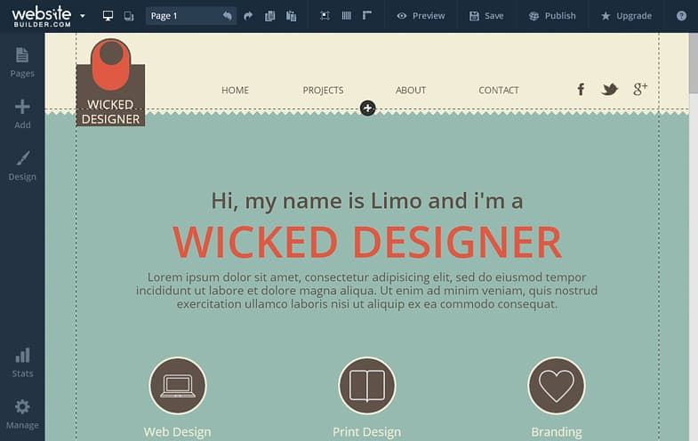
Task: Select the Web Design label
Action: tap(177, 432)
